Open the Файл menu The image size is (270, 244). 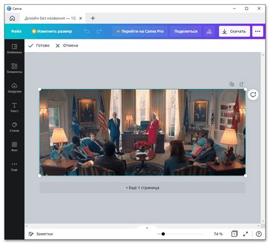pos(16,31)
